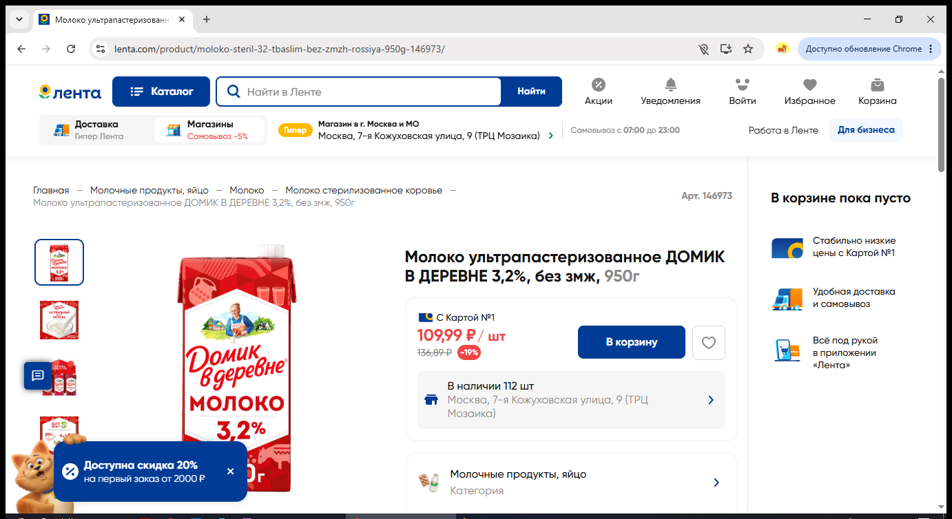Open Молоко breadcrumb link
The width and height of the screenshot is (952, 519).
coord(247,190)
